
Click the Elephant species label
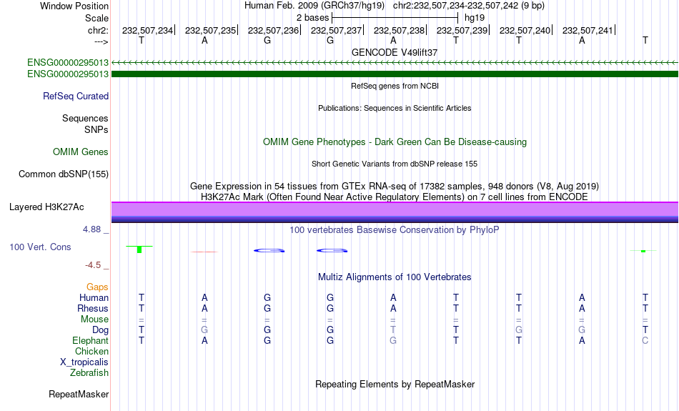[x=90, y=341]
